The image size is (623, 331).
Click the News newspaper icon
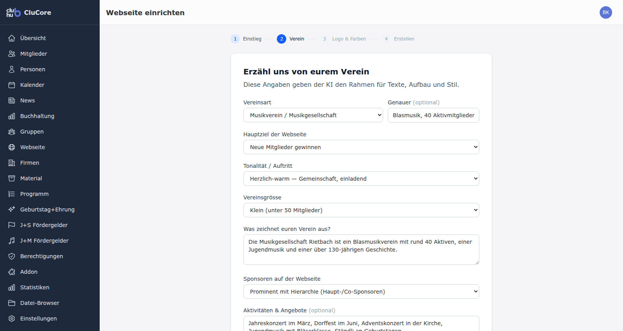[x=12, y=100]
